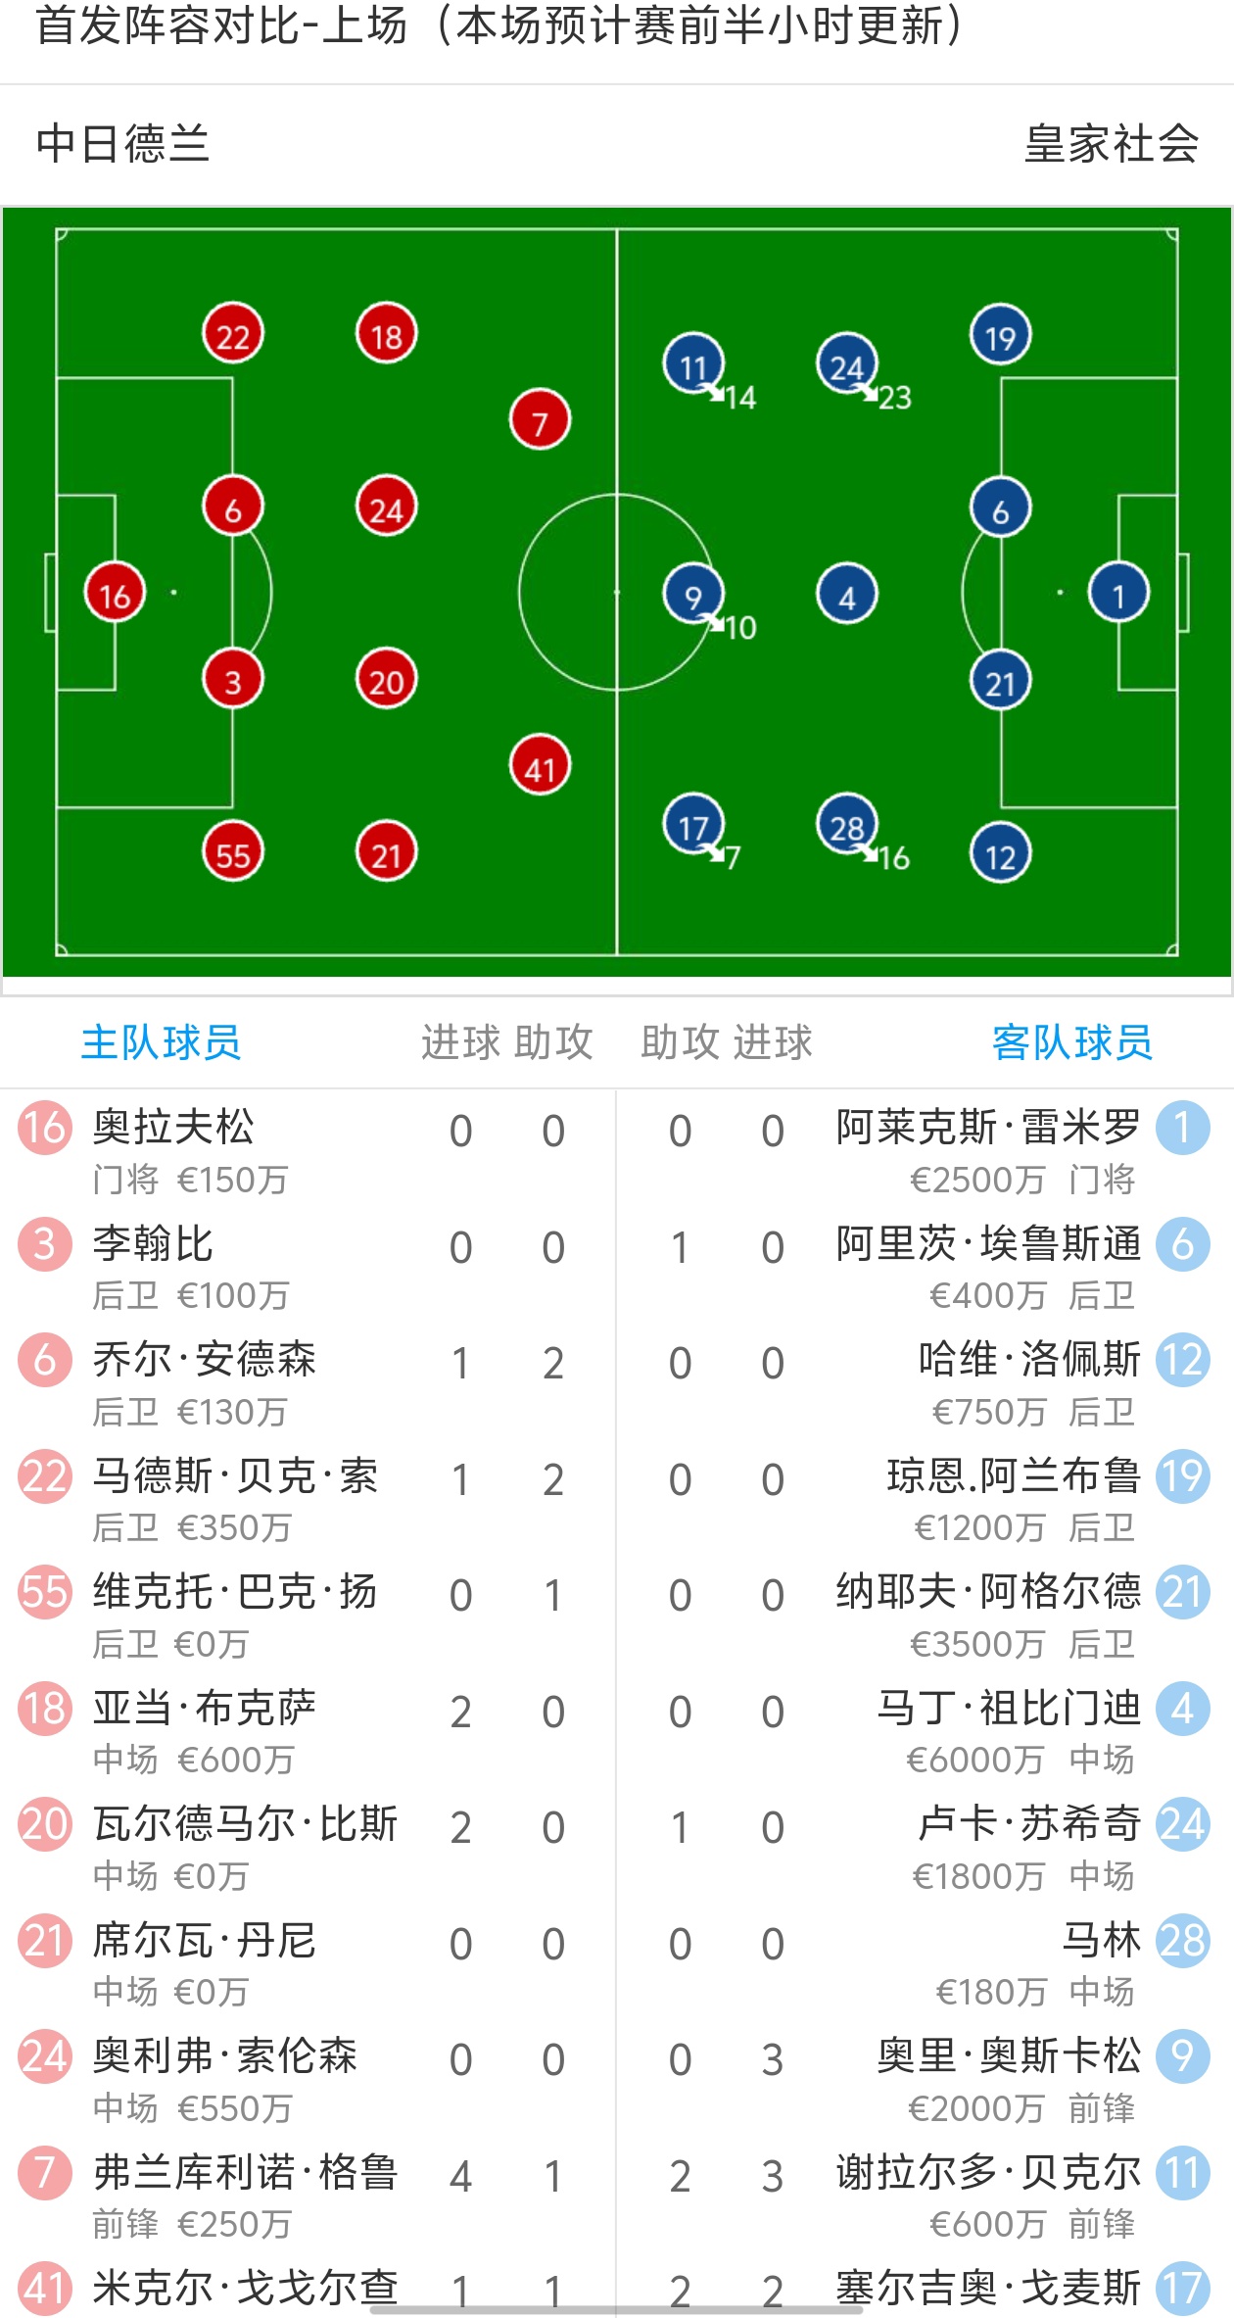Tap away team name 皇家社会
The width and height of the screenshot is (1234, 2318).
tap(1112, 144)
